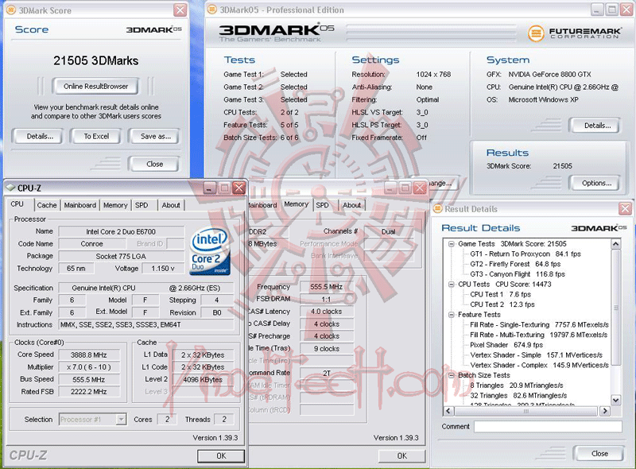Click scroll right arrow in Result Details tree
636x469 pixels.
[605, 411]
